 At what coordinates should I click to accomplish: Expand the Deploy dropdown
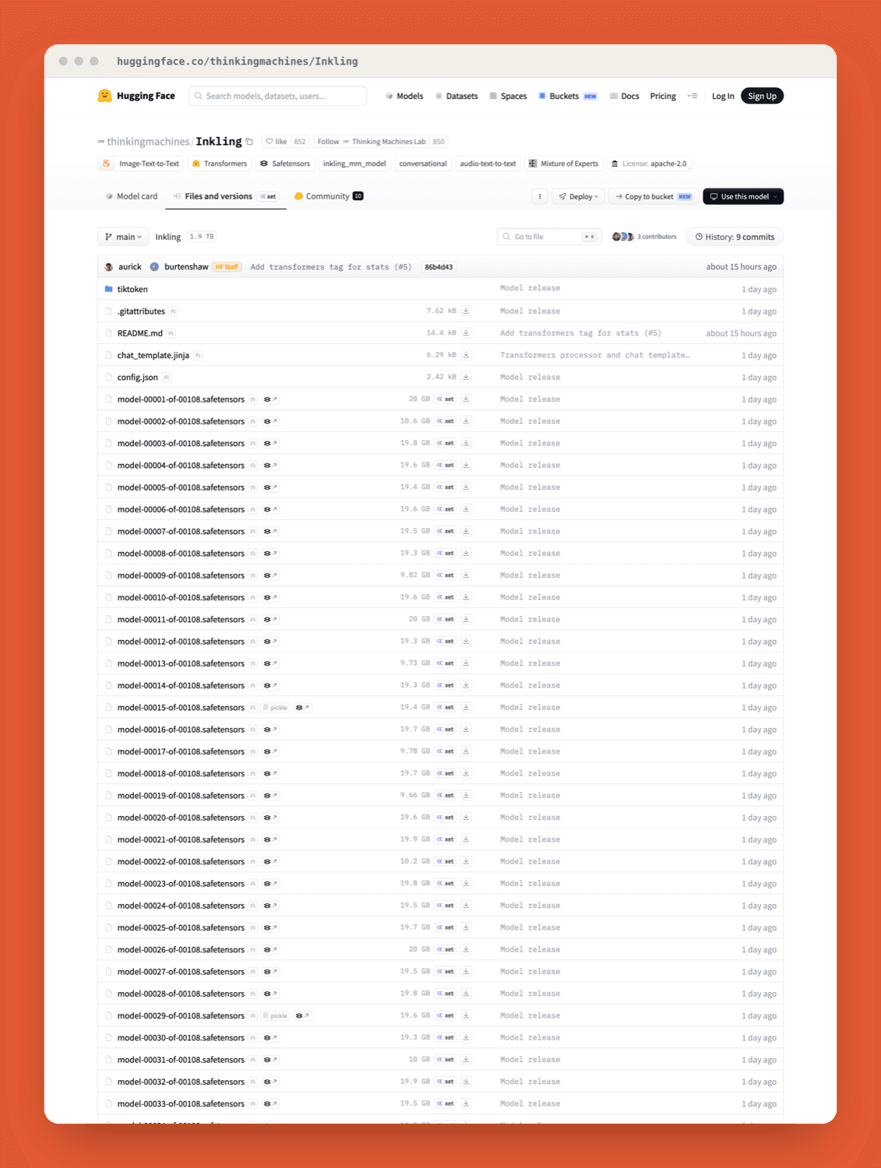tap(579, 196)
